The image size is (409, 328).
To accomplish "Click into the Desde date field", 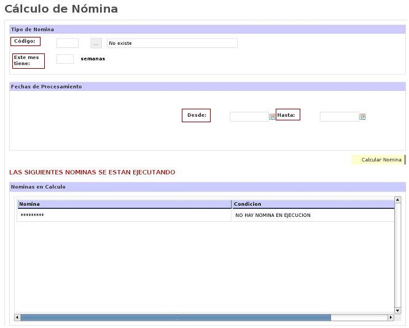I will point(249,117).
